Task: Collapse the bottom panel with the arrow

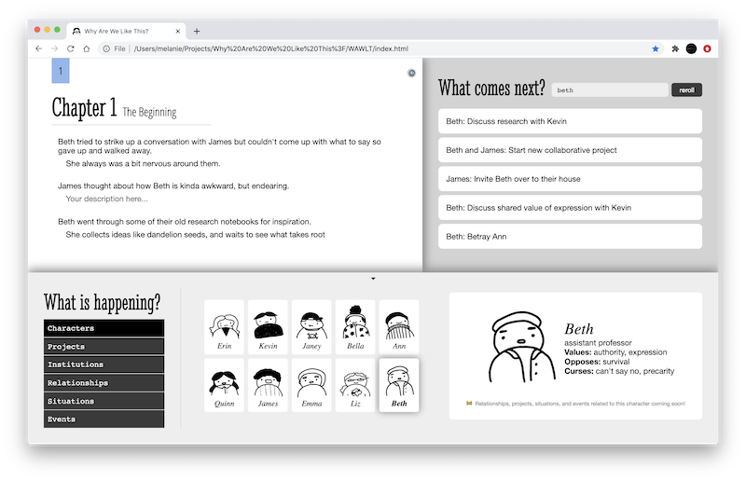Action: coord(373,279)
